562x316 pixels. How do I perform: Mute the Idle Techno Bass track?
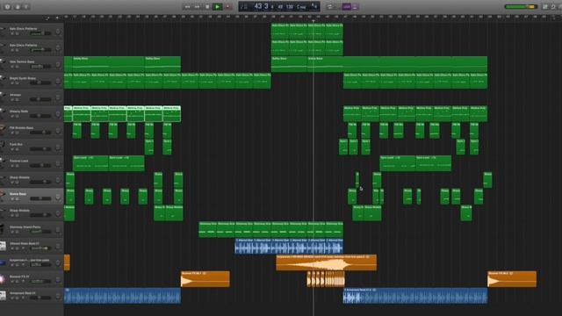12,67
